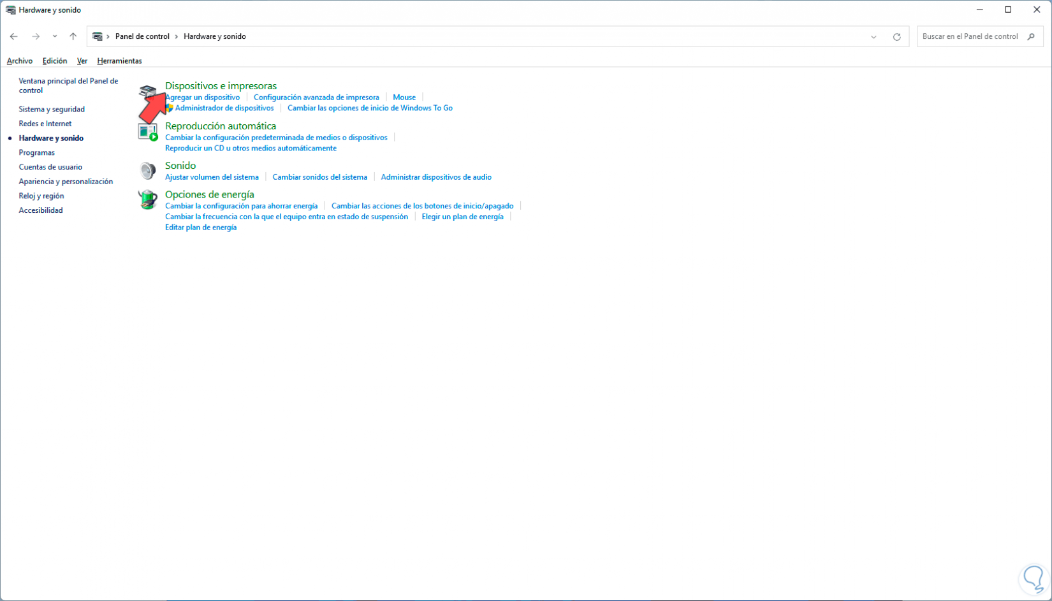Expand the breadcrumb chevron after Panel de control
The width and height of the screenshot is (1052, 601).
tap(177, 36)
